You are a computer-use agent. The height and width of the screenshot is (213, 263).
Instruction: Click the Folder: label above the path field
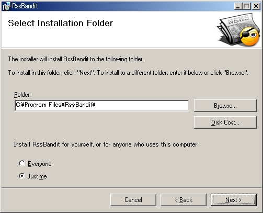(22, 95)
